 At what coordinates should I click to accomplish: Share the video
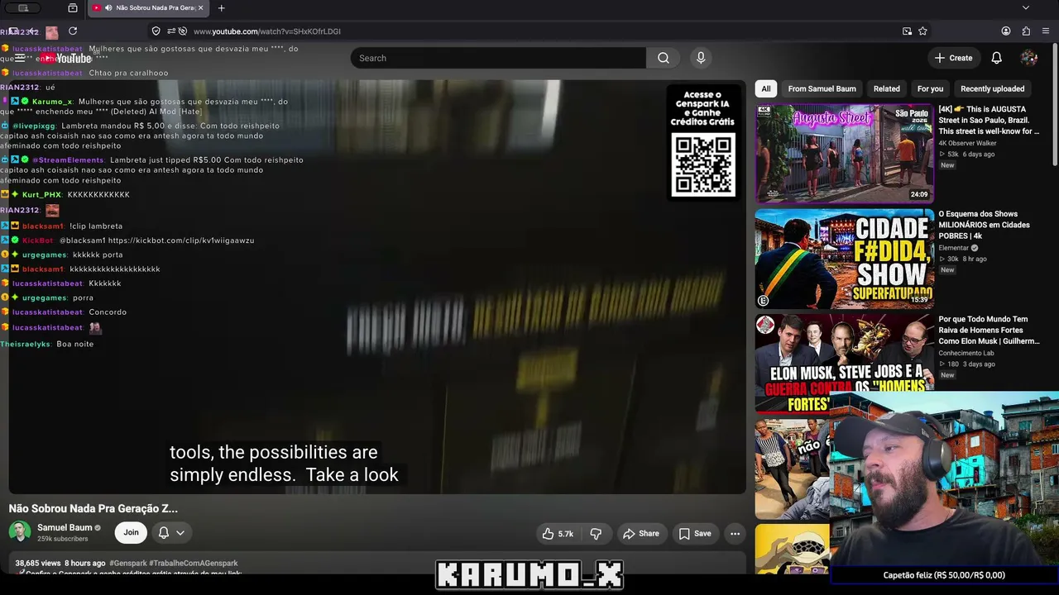coord(640,534)
